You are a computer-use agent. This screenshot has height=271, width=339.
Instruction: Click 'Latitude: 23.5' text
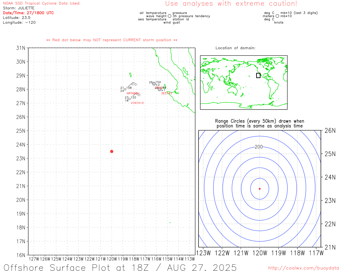point(17,17)
